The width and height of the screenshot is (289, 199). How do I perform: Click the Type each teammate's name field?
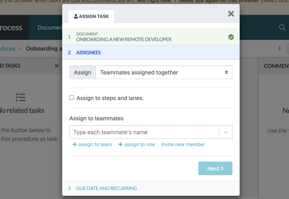(144, 132)
